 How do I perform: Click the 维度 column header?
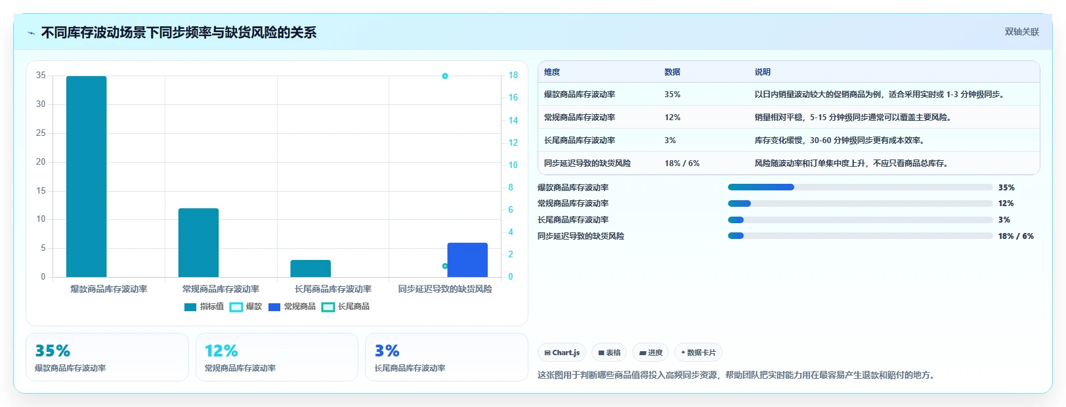pos(552,72)
